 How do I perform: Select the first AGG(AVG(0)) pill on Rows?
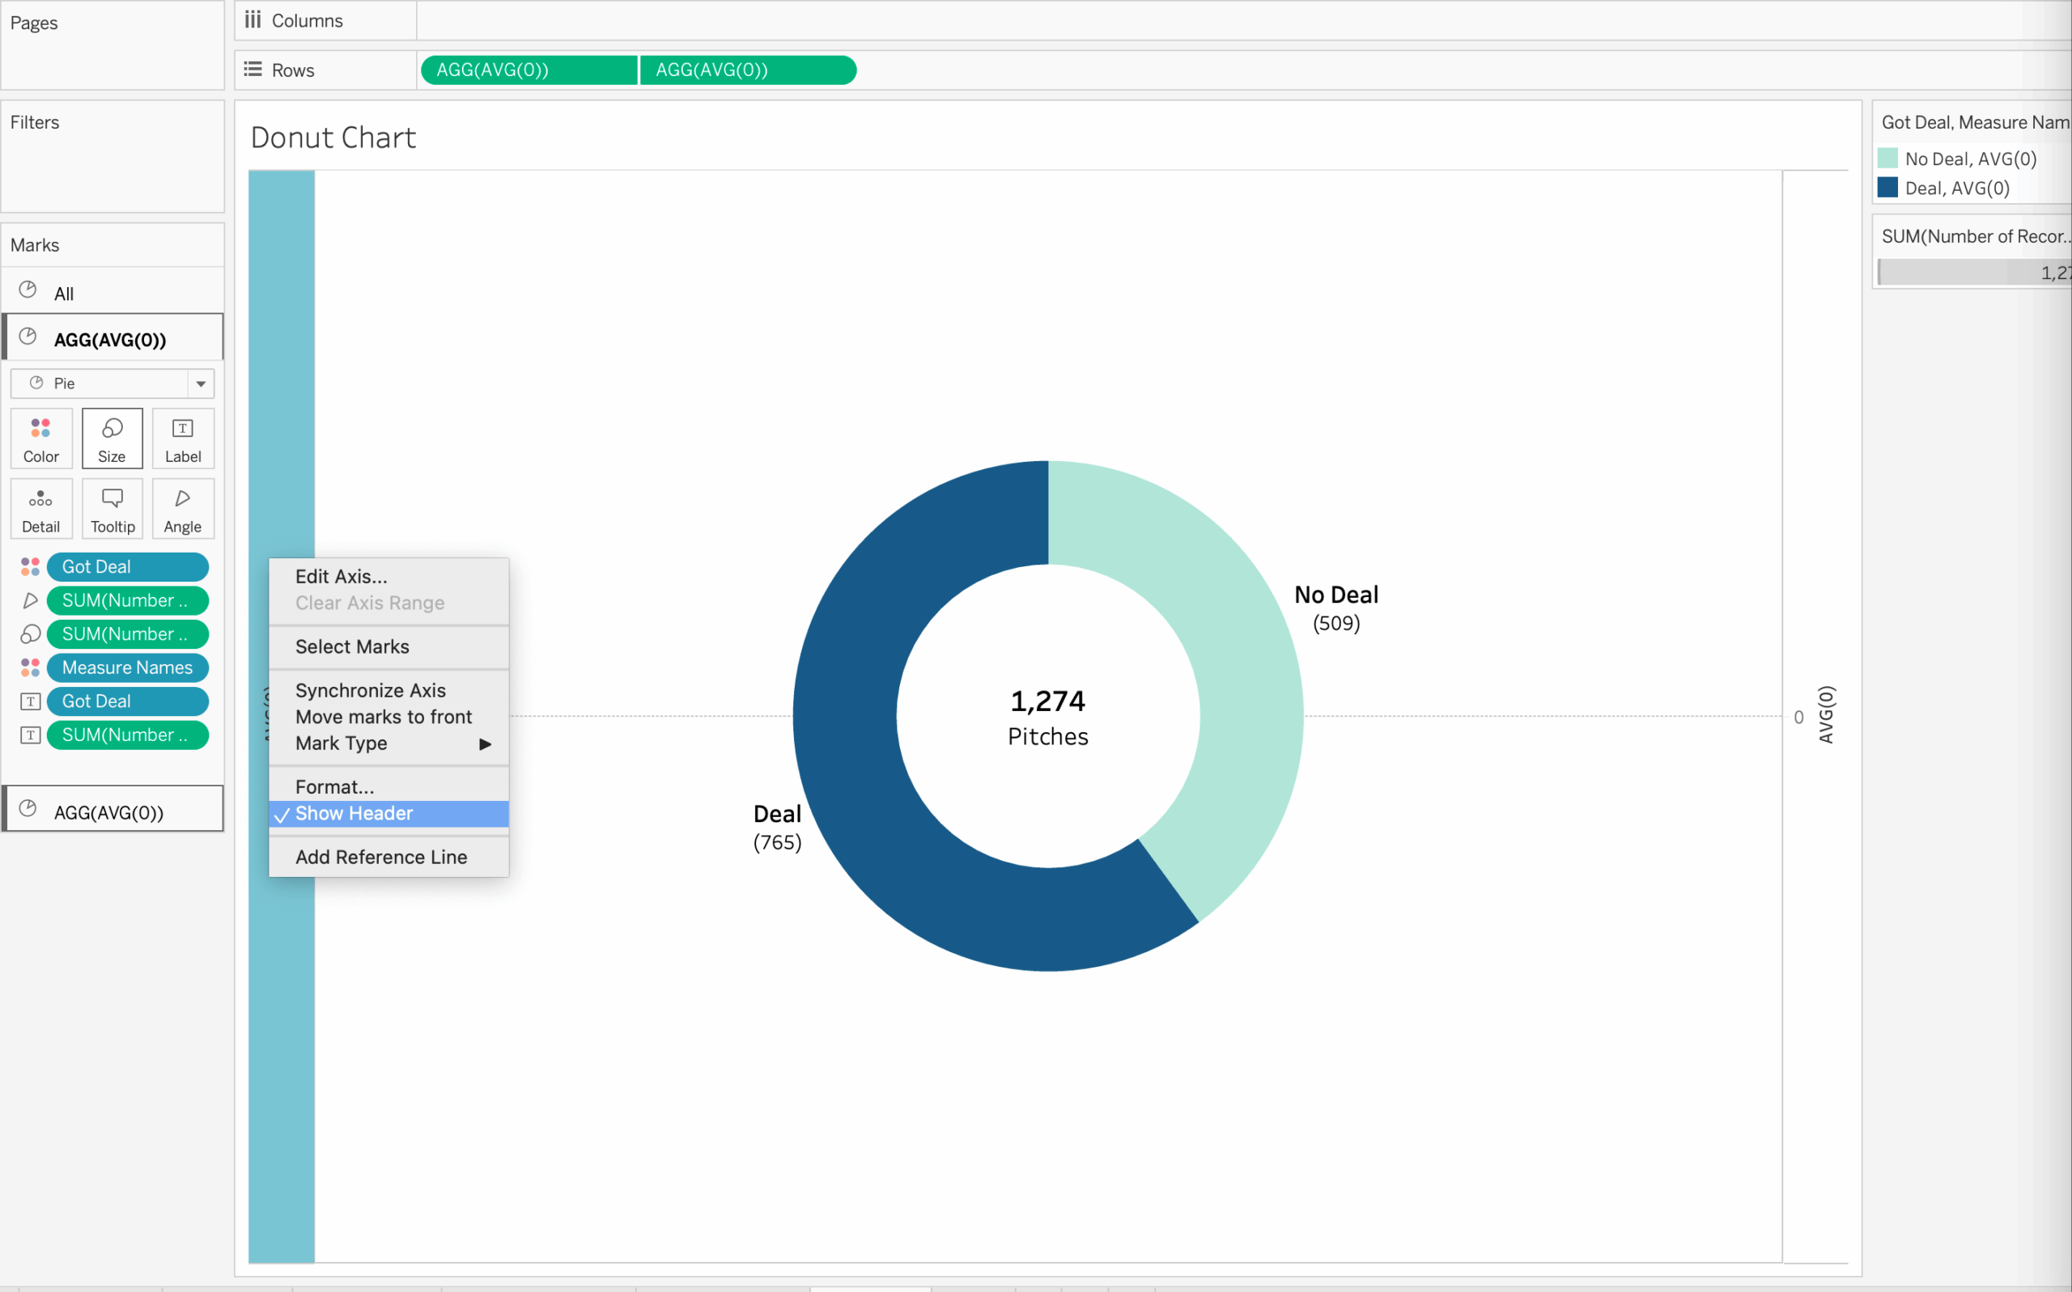point(528,70)
